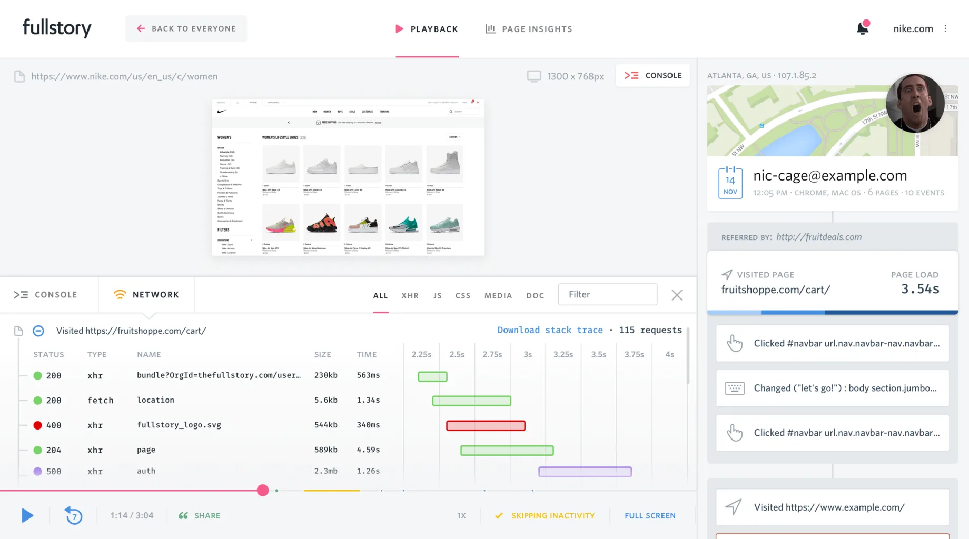This screenshot has height=539, width=969.
Task: Click the user avatar photo
Action: (x=915, y=103)
